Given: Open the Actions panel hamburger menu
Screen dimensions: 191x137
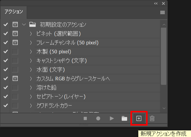Looking at the screenshot, I should (x=162, y=13).
